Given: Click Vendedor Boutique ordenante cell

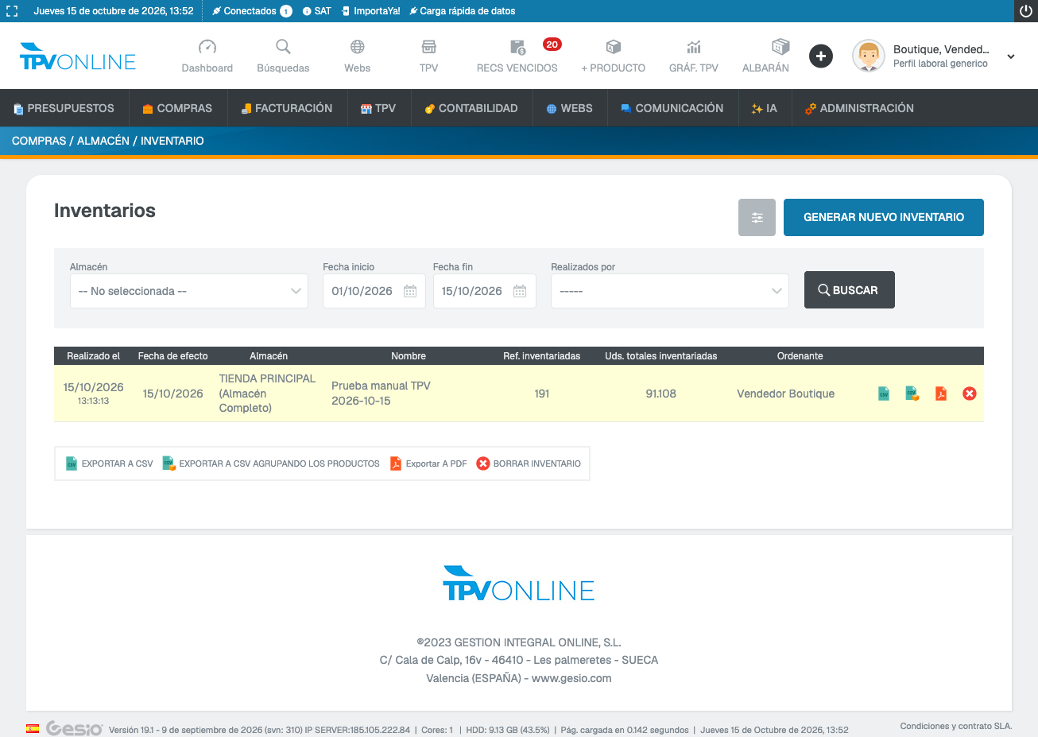Looking at the screenshot, I should coord(786,394).
